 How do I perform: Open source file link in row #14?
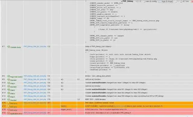click(x=35, y=96)
